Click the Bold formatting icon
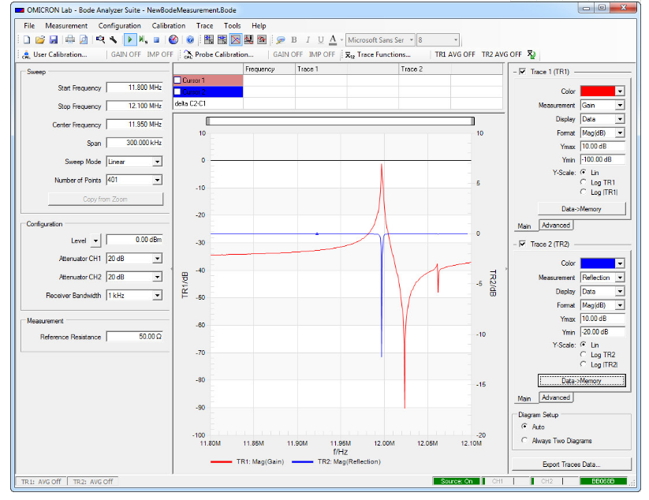The image size is (649, 500). coord(294,39)
